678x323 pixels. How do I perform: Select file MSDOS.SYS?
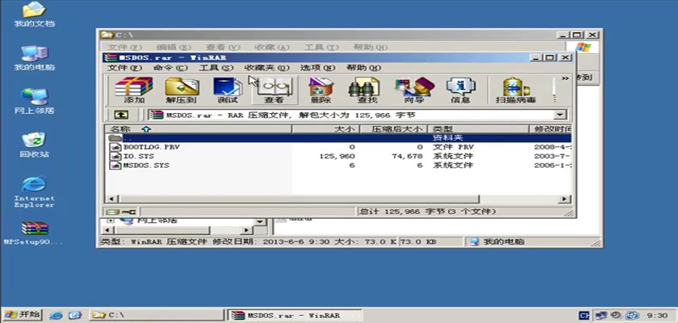(146, 166)
